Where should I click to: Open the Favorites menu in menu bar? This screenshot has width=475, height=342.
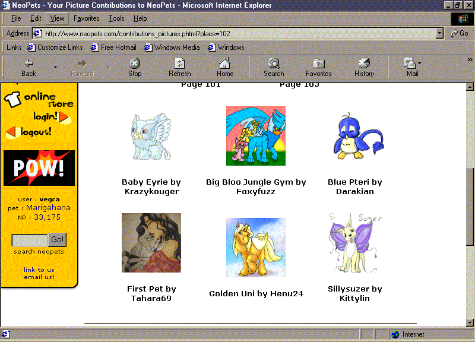click(x=86, y=18)
